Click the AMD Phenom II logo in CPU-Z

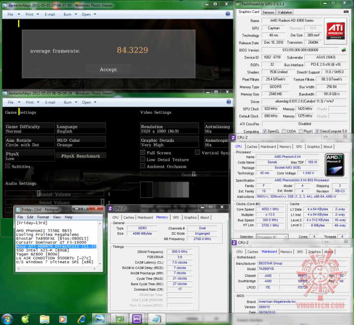click(335, 165)
